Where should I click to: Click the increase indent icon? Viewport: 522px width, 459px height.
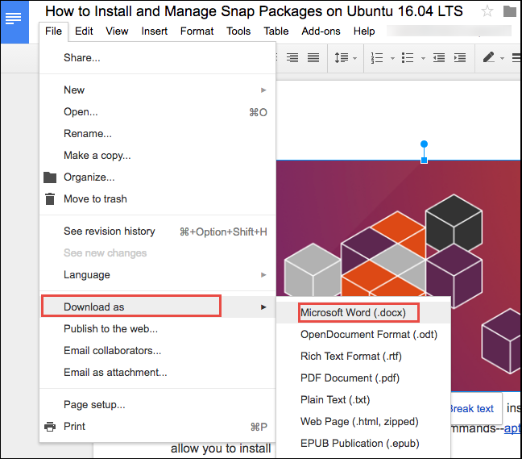[460, 58]
